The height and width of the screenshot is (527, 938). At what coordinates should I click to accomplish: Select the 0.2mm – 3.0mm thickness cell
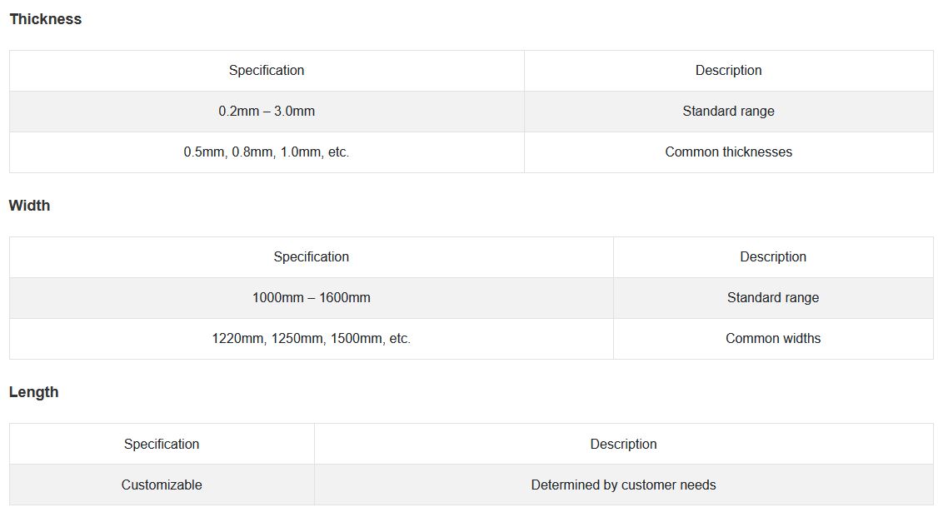(x=267, y=112)
